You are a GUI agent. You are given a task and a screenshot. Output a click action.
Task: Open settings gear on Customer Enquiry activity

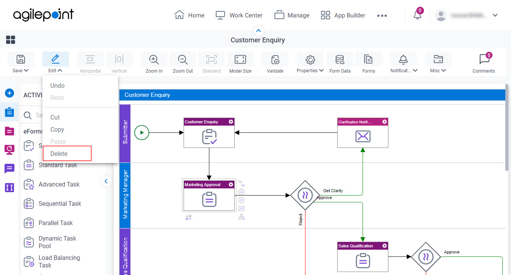tap(231, 122)
